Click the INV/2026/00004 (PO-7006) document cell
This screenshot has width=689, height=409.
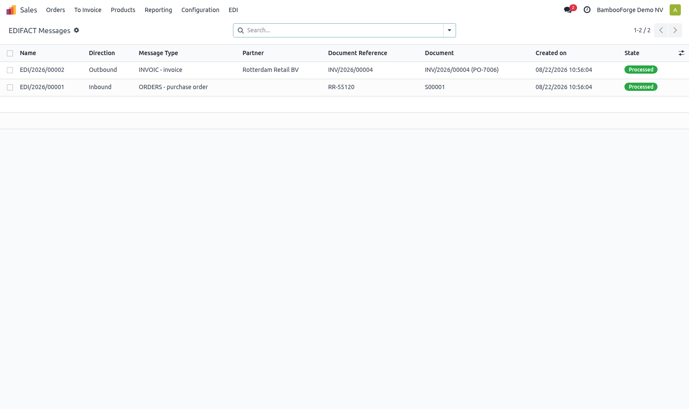click(462, 70)
